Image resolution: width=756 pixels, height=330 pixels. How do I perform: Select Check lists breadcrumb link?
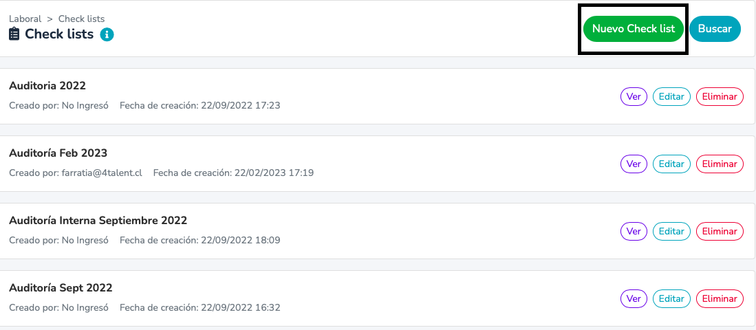81,19
